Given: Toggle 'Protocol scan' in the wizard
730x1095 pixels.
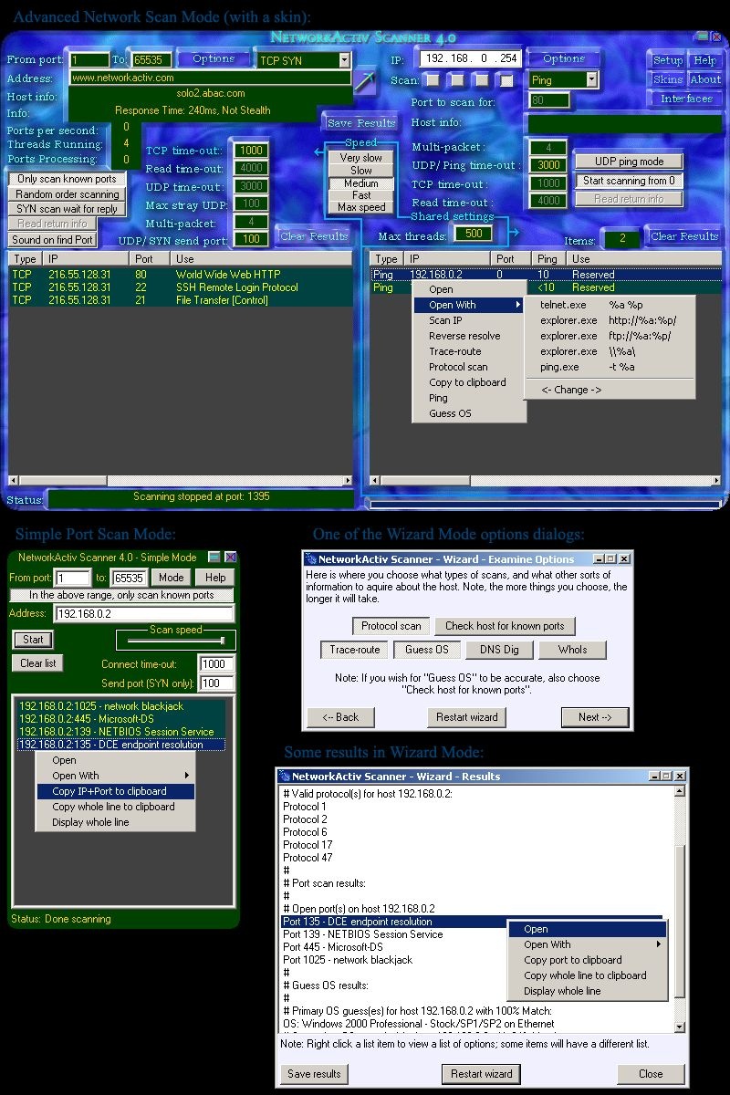Looking at the screenshot, I should tap(391, 626).
